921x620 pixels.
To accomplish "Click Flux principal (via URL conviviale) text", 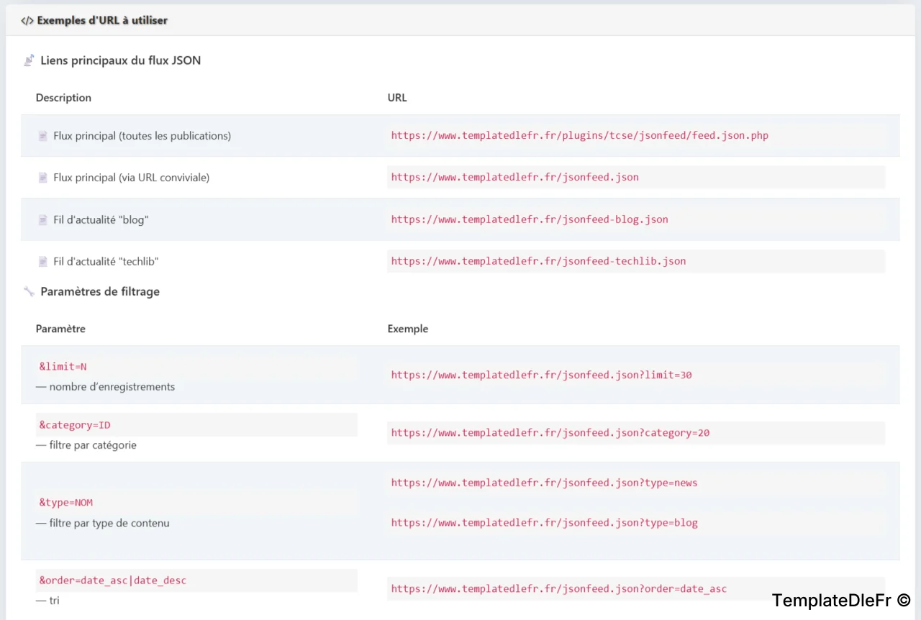I will pyautogui.click(x=132, y=178).
